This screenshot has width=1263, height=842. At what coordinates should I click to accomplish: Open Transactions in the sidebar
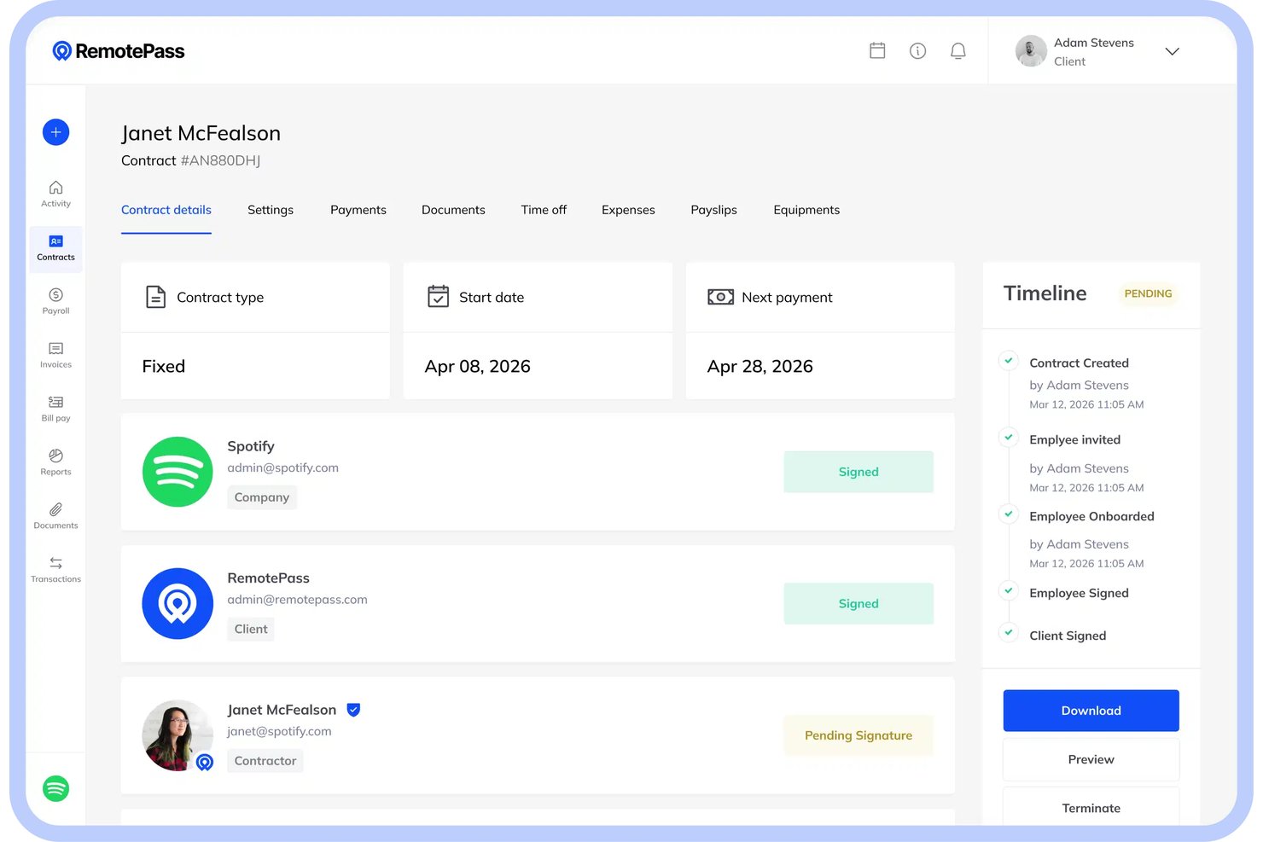[x=55, y=570]
